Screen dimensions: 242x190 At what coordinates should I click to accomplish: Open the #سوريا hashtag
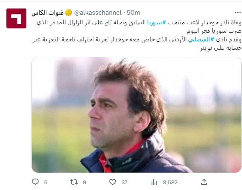157,23
